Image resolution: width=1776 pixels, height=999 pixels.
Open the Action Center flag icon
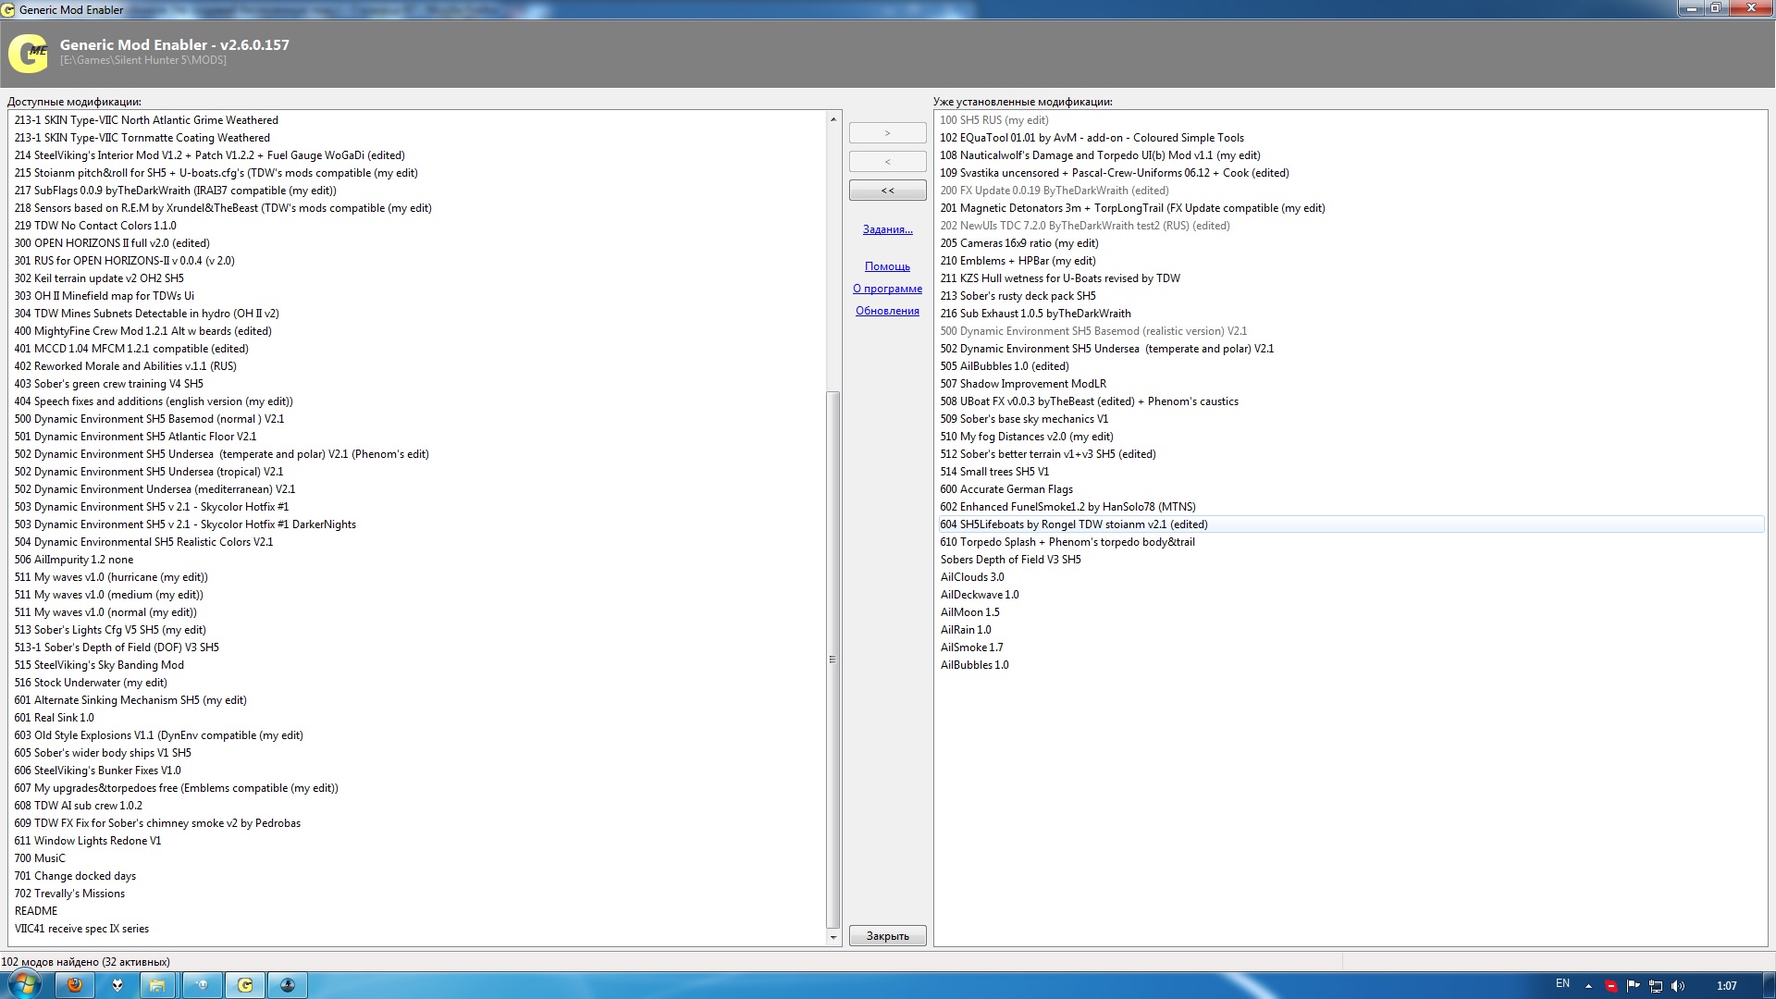tap(1633, 986)
